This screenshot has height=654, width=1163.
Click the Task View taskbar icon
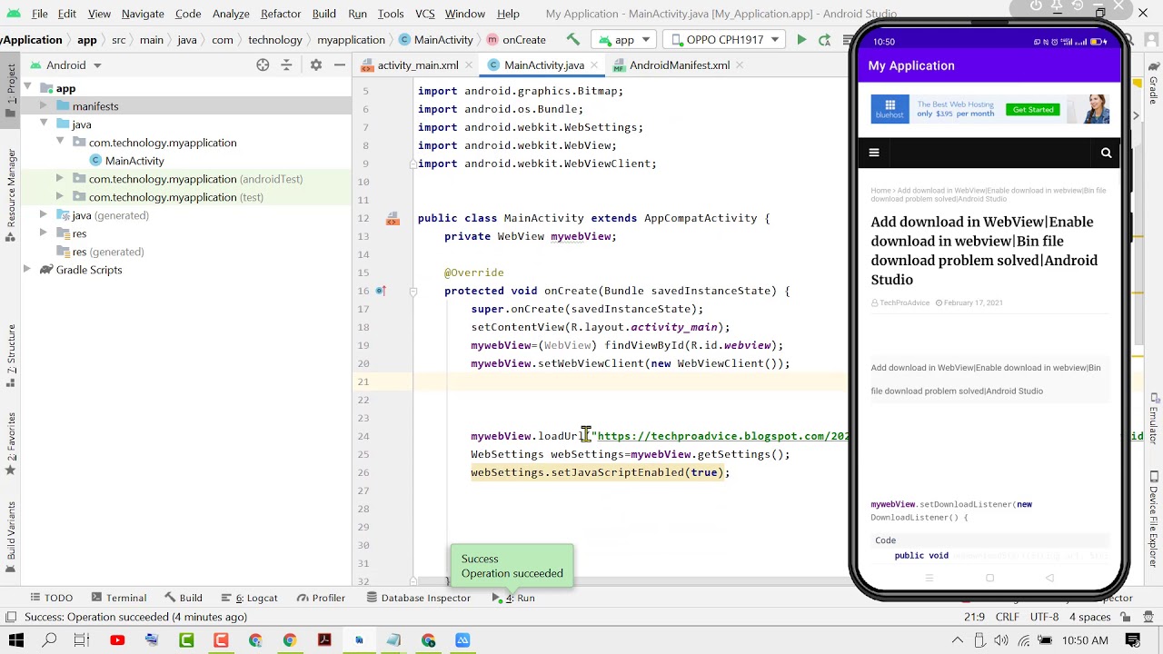(82, 640)
